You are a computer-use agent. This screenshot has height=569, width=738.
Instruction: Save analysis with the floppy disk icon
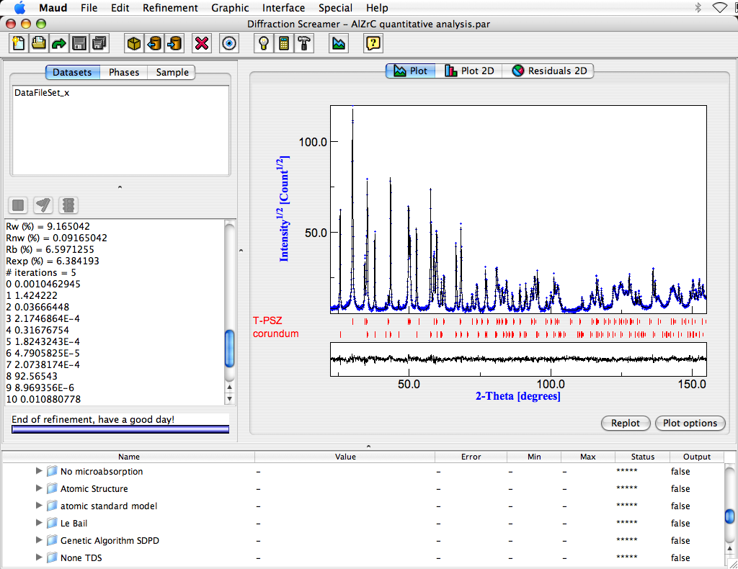point(79,43)
